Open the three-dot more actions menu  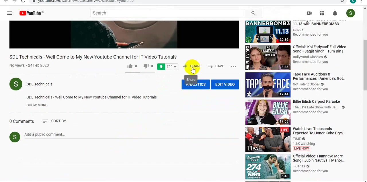pos(233,66)
